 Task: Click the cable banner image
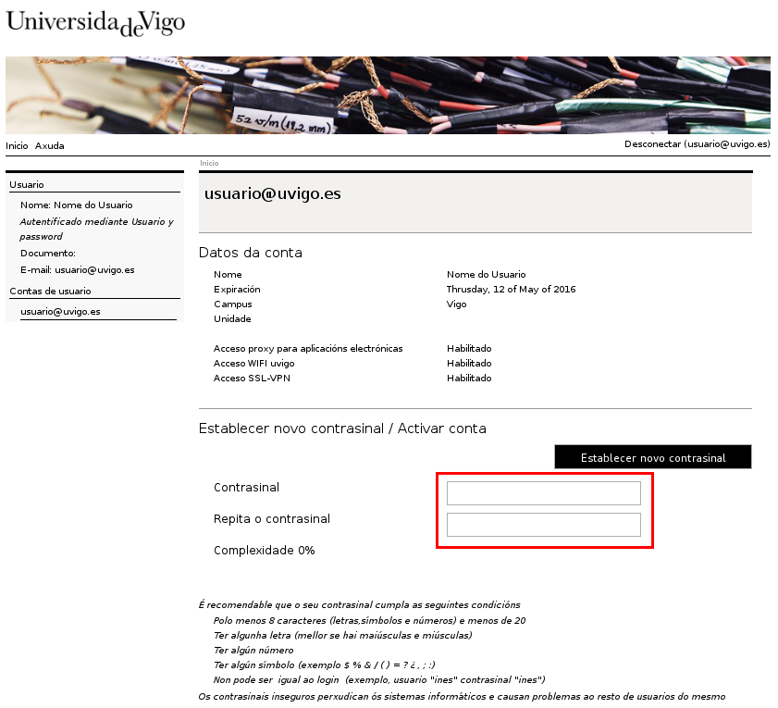point(388,95)
